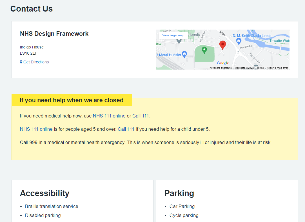
Task: Open NHS 111 online in the first paragraph
Action: point(109,116)
